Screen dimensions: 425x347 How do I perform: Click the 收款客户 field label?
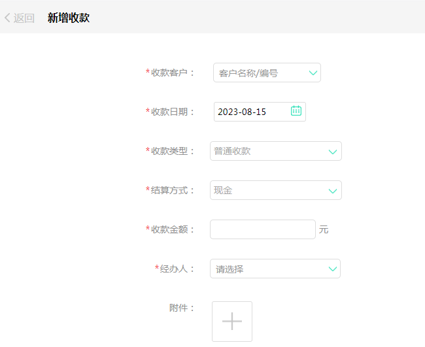[173, 73]
